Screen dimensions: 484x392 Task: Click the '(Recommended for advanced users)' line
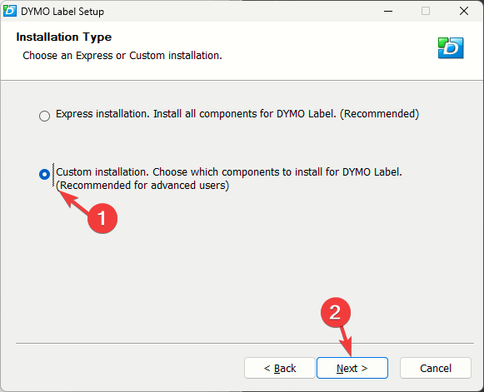click(x=142, y=186)
